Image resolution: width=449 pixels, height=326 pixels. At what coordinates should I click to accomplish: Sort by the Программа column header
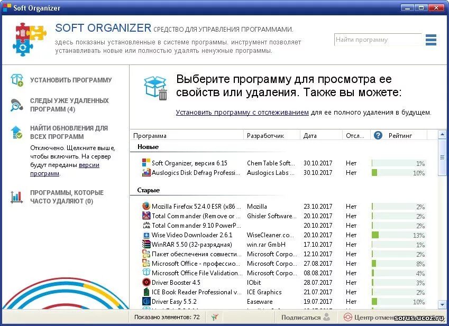click(x=187, y=136)
